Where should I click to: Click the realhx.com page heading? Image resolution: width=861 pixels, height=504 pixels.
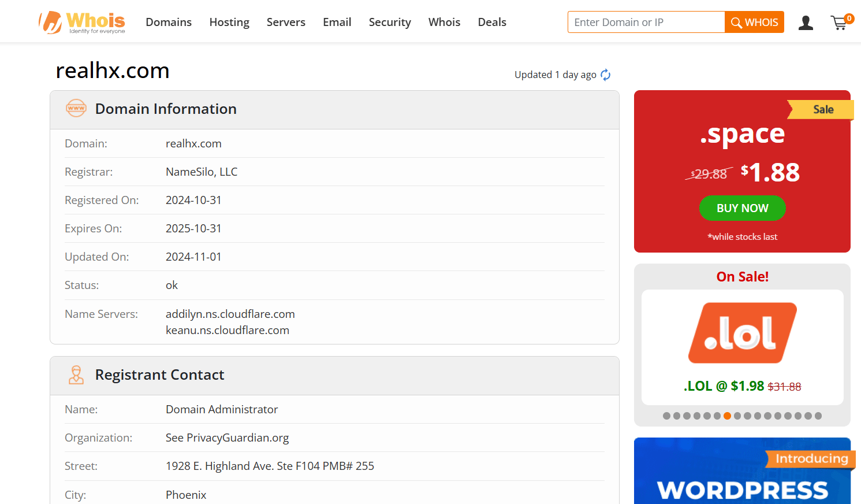pos(113,71)
